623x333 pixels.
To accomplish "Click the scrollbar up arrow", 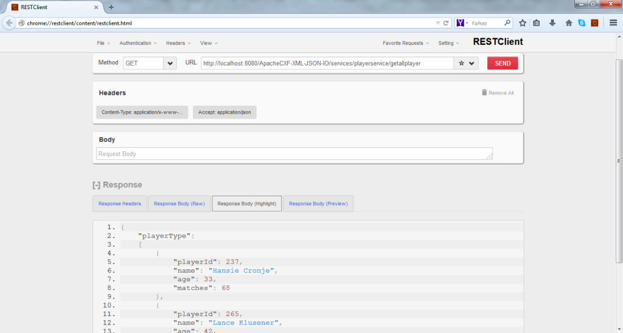I will click(619, 36).
